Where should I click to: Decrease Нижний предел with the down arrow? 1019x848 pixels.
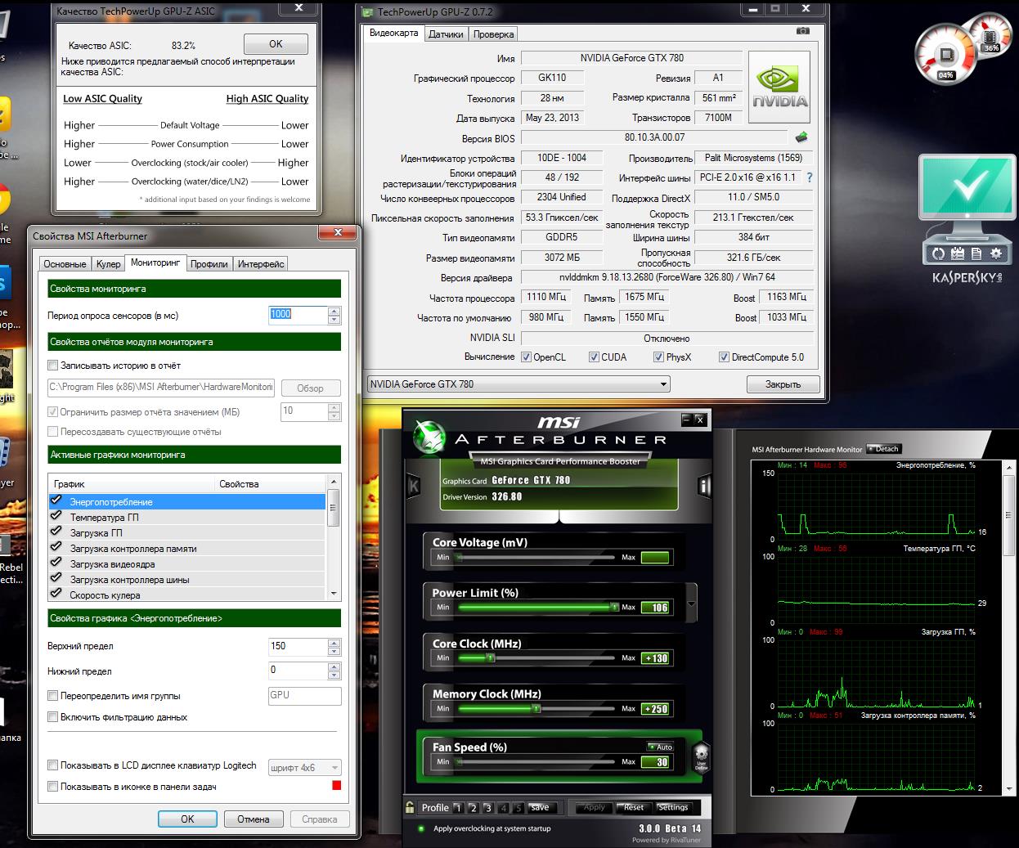coord(334,675)
